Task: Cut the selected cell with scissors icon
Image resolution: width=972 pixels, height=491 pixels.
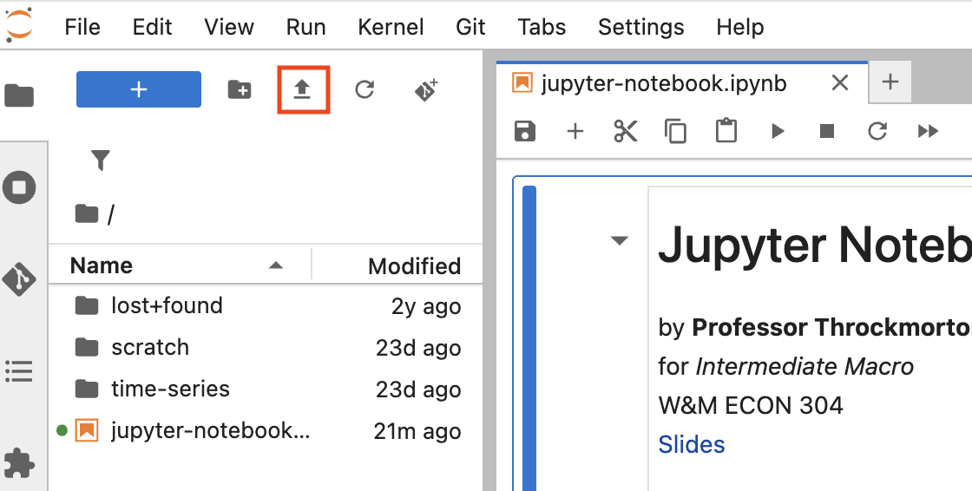Action: click(625, 131)
